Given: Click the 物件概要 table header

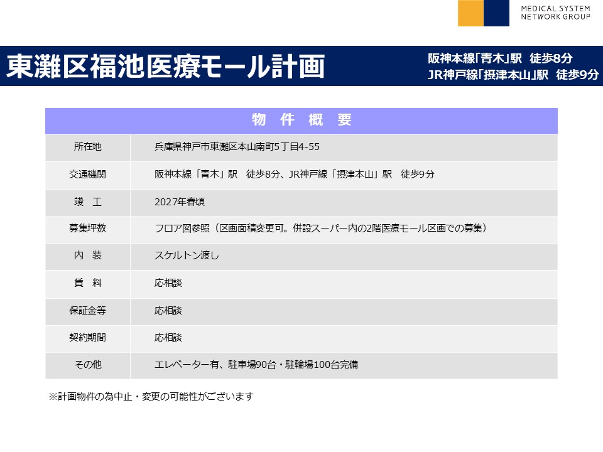Looking at the screenshot, I should [301, 121].
